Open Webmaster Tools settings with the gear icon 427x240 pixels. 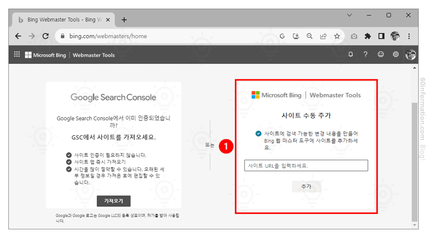coord(396,54)
